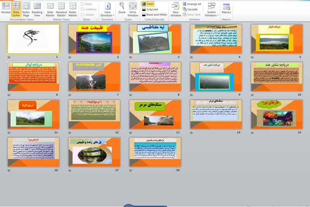Image resolution: width=310 pixels, height=207 pixels.
Task: Open the Switch Windows dropdown
Action: coord(211,9)
